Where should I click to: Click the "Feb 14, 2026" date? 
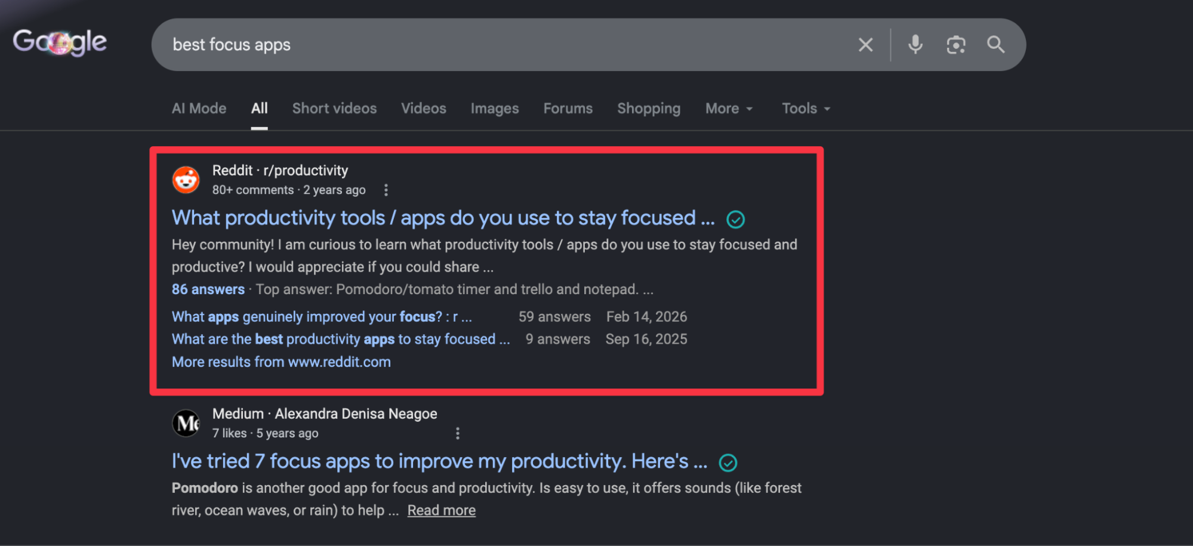point(647,317)
